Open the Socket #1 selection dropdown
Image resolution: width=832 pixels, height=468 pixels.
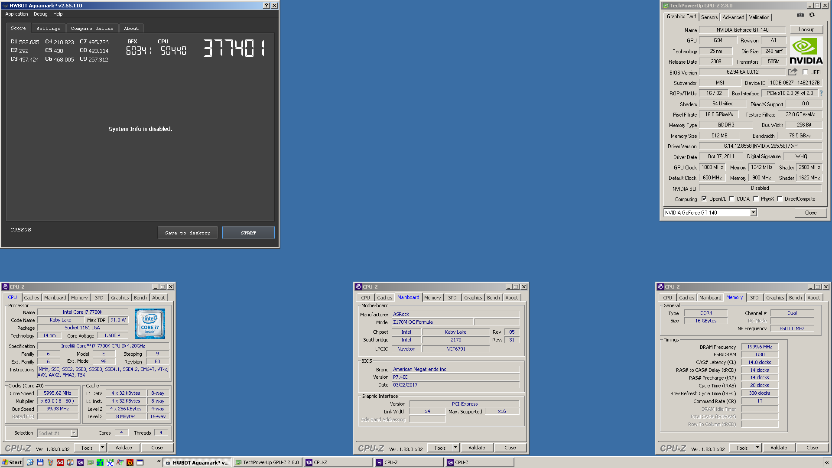(x=74, y=433)
